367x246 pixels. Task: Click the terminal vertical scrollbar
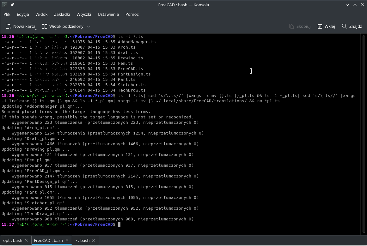pyautogui.click(x=364, y=134)
